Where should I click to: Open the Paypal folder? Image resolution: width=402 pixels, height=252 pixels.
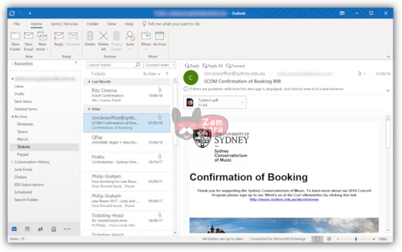(23, 154)
